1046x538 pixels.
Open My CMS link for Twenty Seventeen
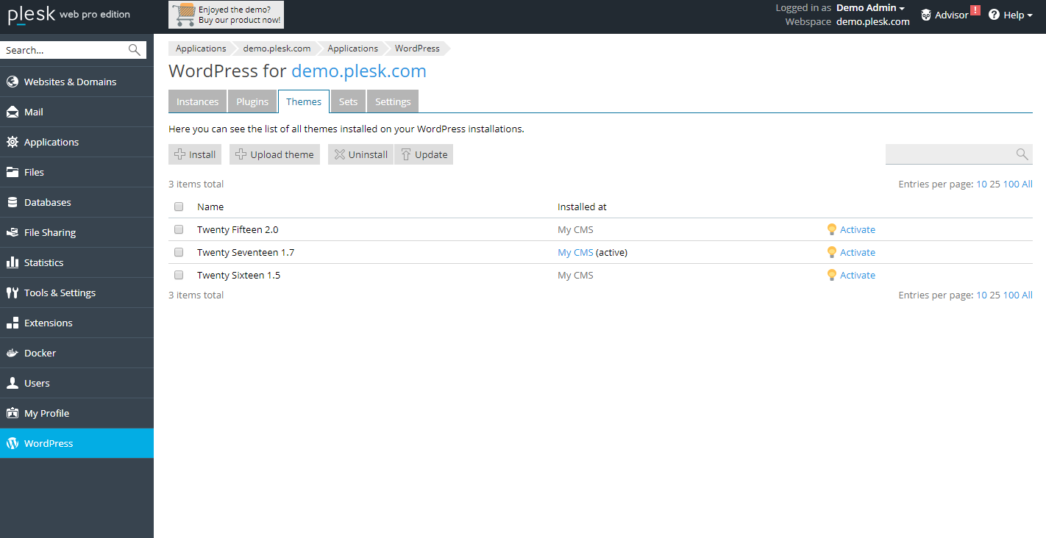click(575, 252)
